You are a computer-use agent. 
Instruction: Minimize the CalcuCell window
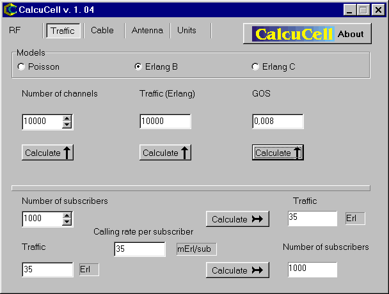(349, 10)
